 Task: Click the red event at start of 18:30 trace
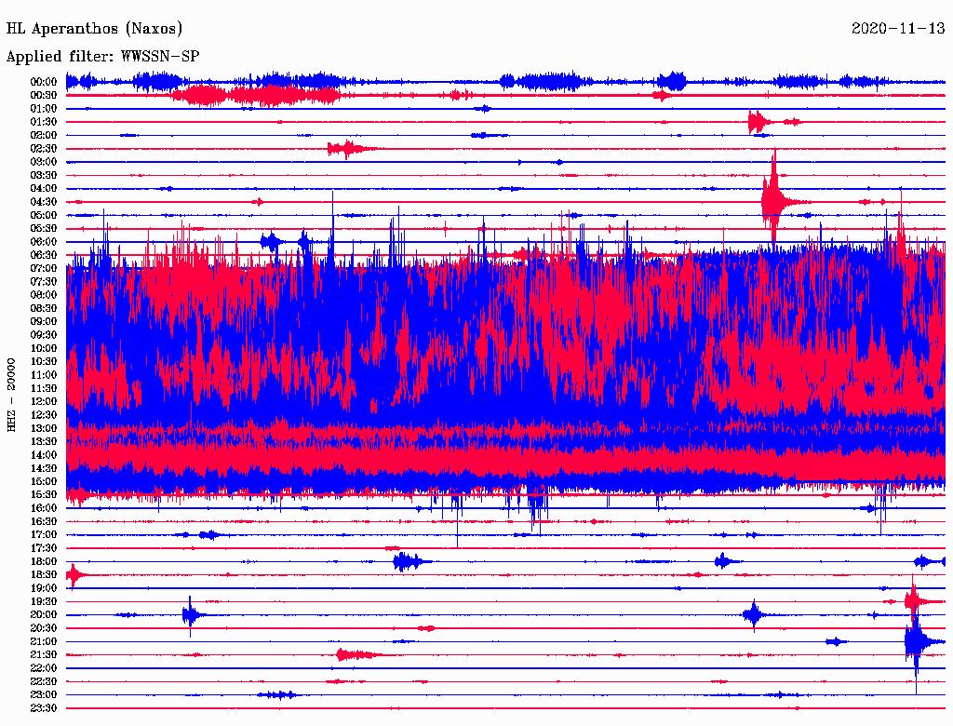pyautogui.click(x=74, y=575)
